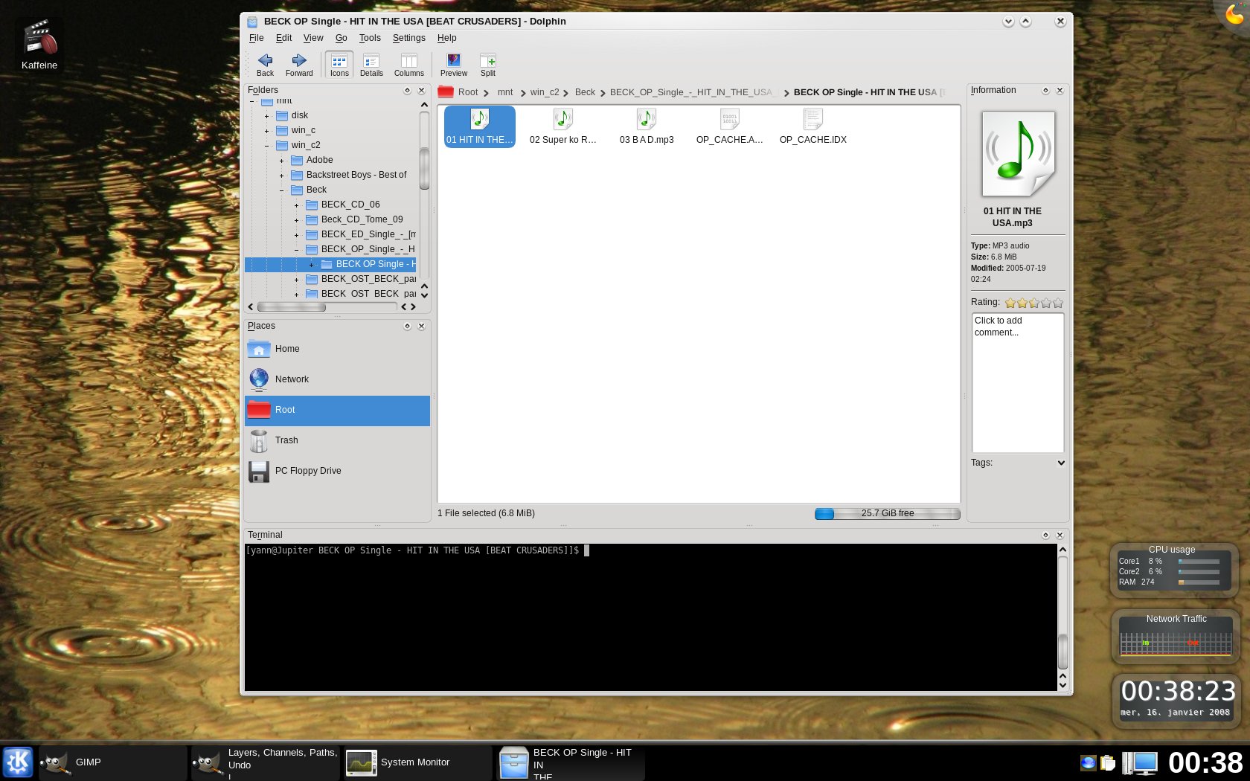Launch Kaffeine from desktop icon
This screenshot has height=781, width=1250.
[x=39, y=45]
